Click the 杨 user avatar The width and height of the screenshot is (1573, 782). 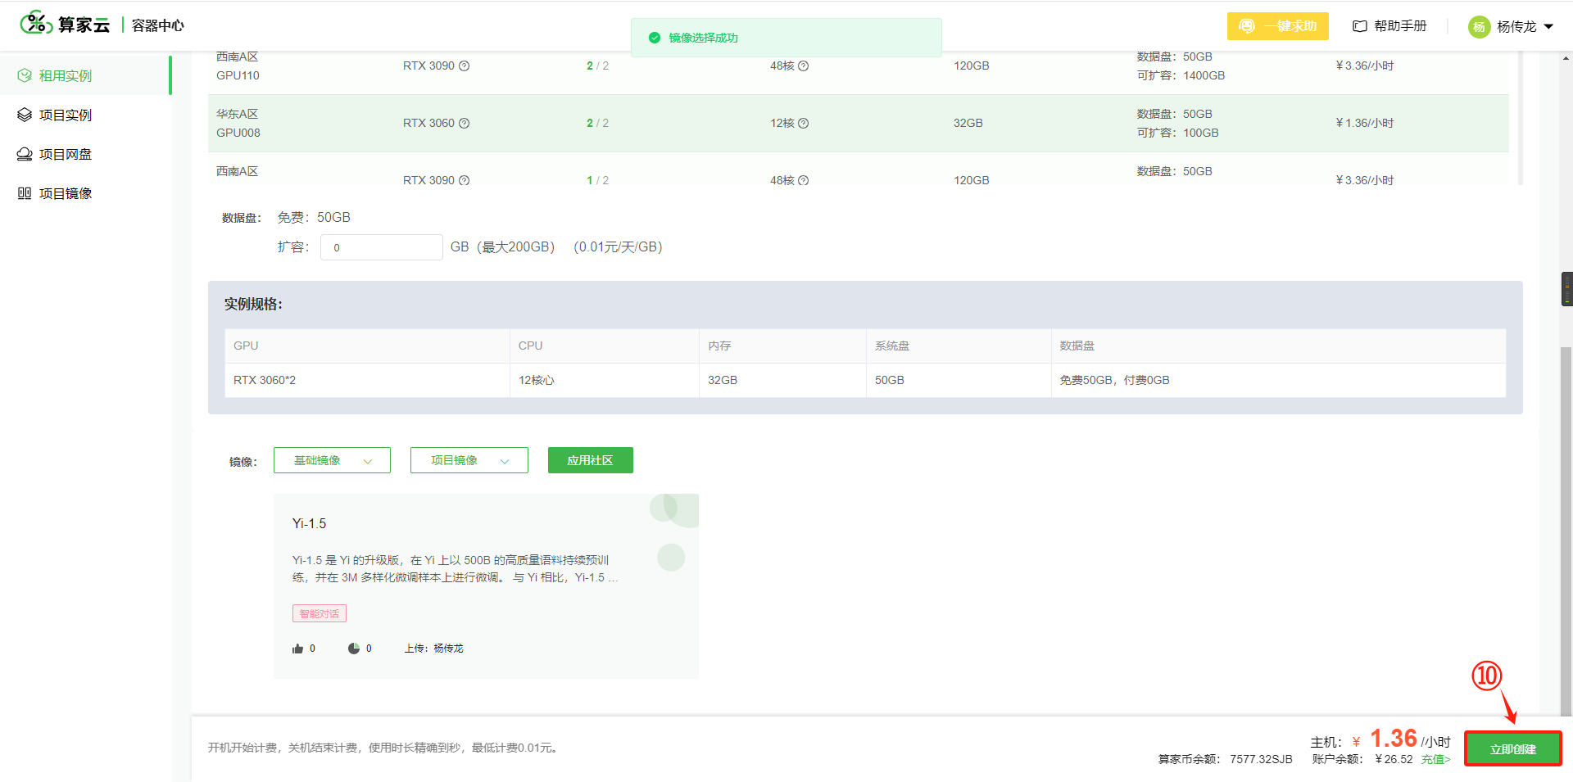1479,27
